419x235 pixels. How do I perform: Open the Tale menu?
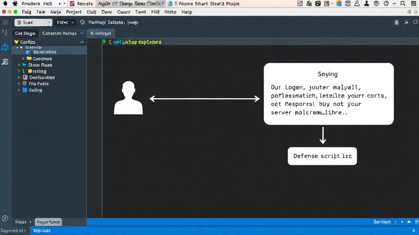41,12
